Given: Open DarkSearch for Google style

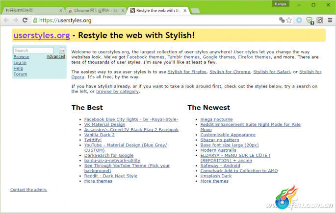Looking at the screenshot, I should pos(109,155).
